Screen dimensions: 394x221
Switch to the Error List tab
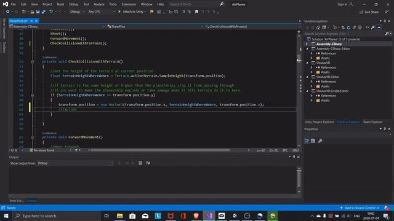click(x=17, y=201)
